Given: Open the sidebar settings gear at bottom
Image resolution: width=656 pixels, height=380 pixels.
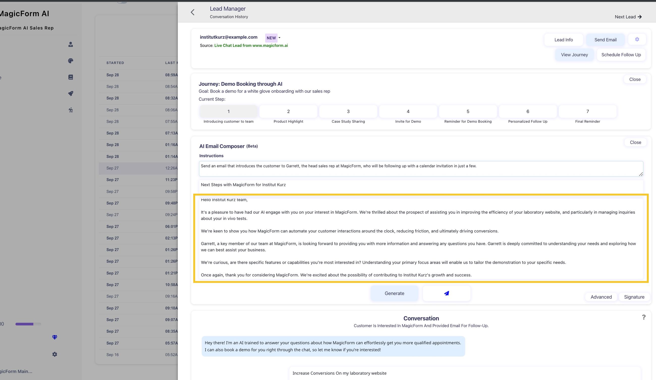Looking at the screenshot, I should point(55,354).
